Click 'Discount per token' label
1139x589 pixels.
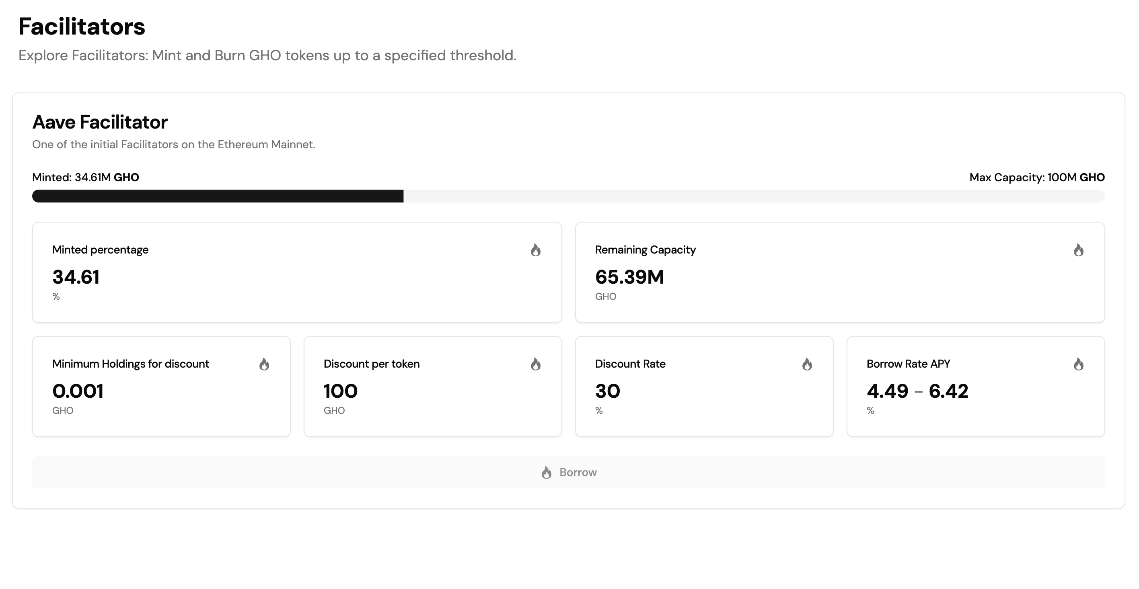371,364
